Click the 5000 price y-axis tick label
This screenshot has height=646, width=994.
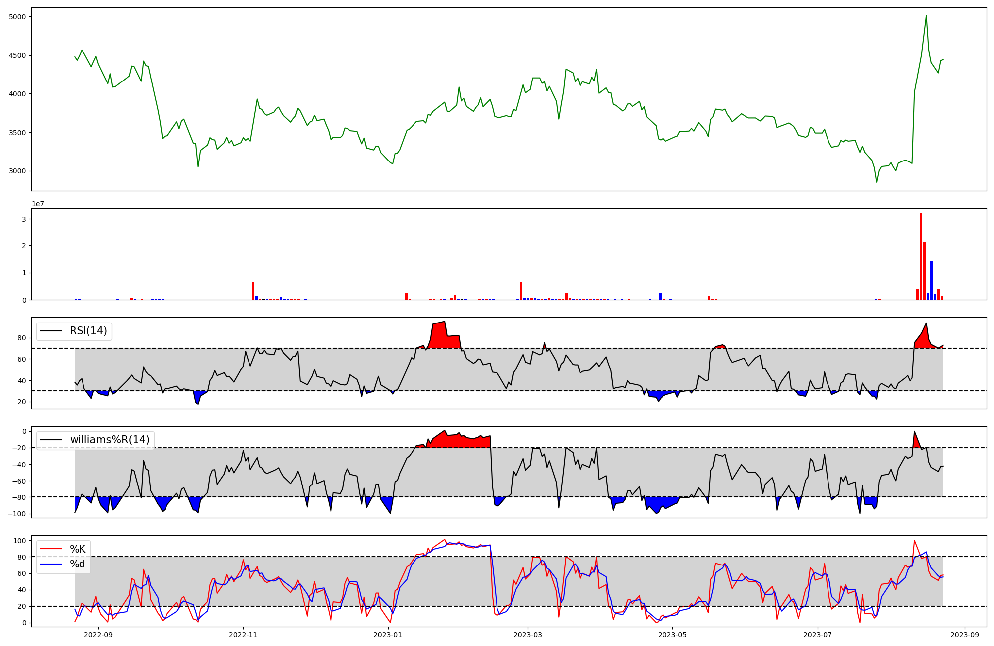(x=17, y=17)
